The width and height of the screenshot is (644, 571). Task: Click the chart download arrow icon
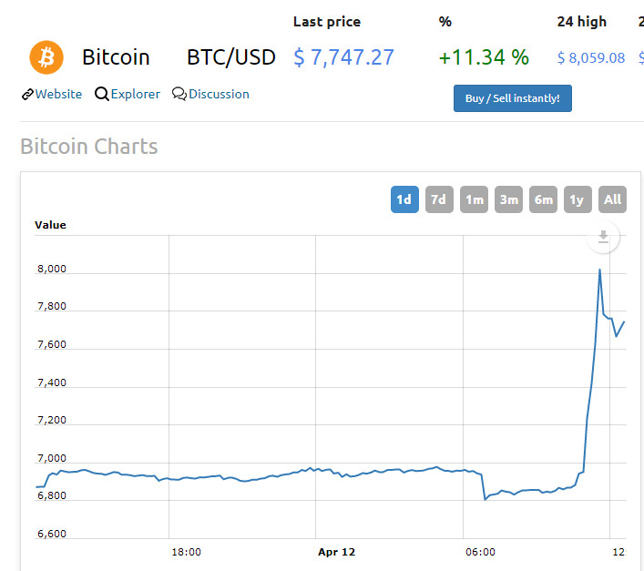pos(602,237)
